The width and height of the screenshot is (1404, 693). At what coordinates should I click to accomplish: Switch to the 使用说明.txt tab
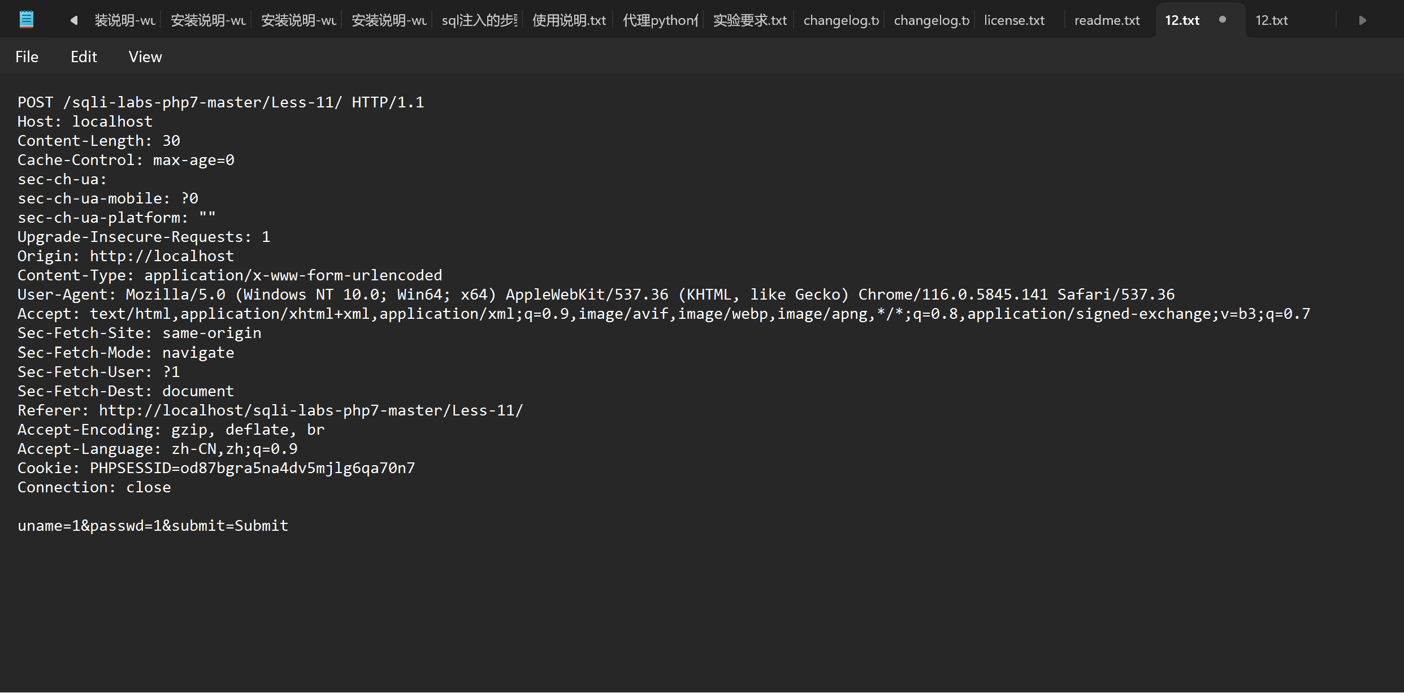(x=569, y=20)
